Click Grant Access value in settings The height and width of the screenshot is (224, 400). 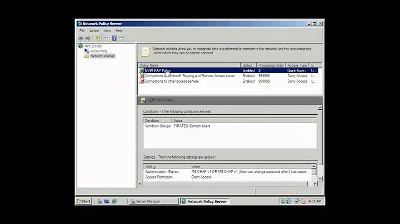tap(201, 177)
